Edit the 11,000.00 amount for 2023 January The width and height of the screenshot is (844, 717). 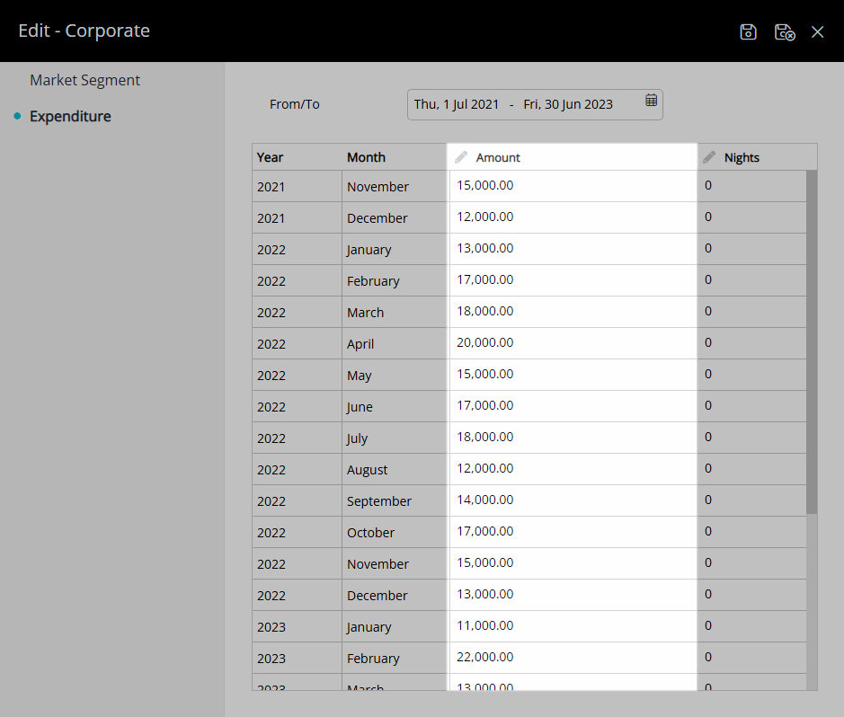[573, 626]
